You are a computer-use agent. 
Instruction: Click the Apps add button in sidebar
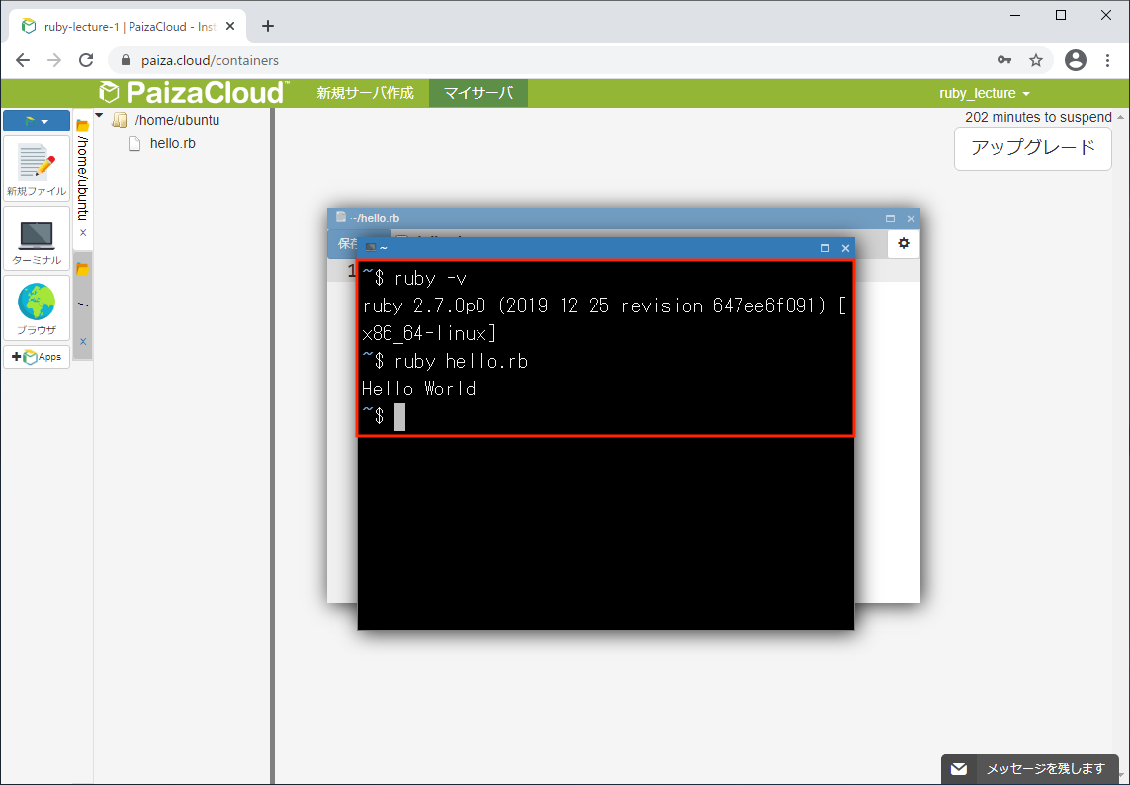click(x=37, y=357)
